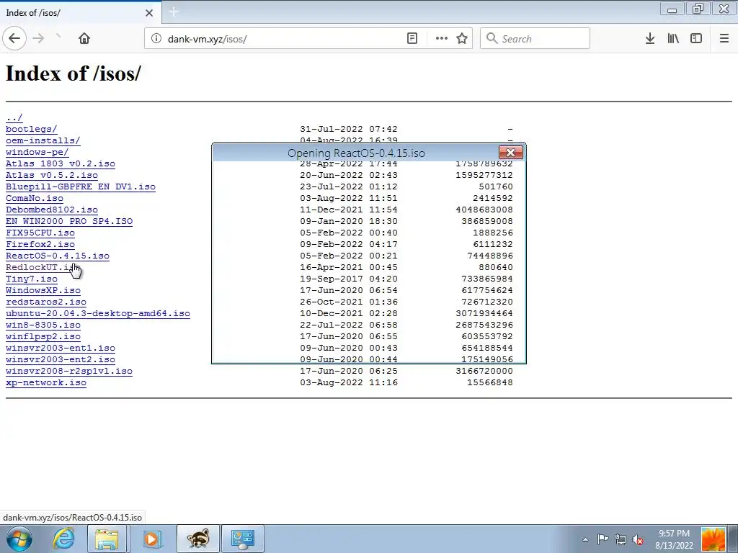The height and width of the screenshot is (553, 738).
Task: Close the Index of /isos/ tab
Action: 149,13
